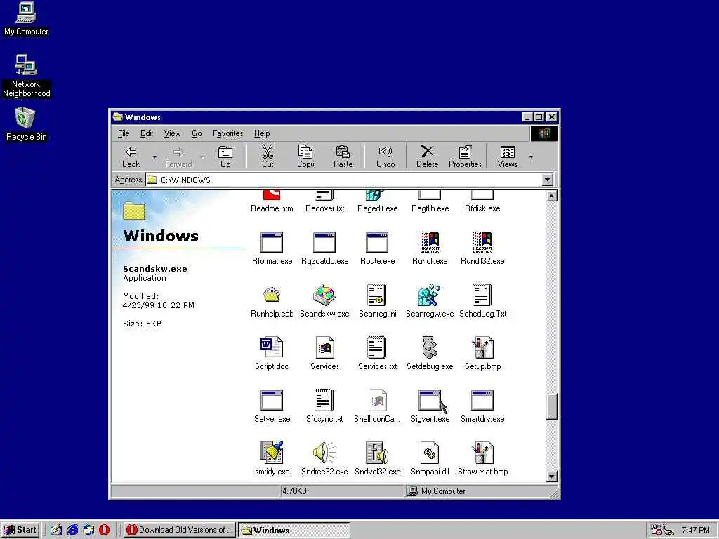The width and height of the screenshot is (719, 539).
Task: Select the Setup.bmp image file
Action: pyautogui.click(x=482, y=347)
